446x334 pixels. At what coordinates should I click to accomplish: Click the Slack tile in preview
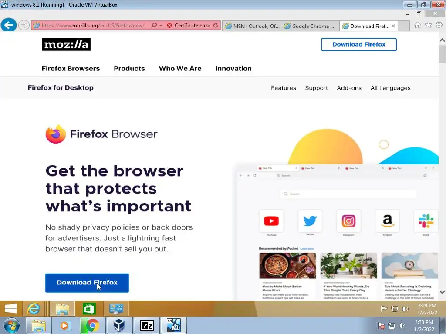(426, 221)
